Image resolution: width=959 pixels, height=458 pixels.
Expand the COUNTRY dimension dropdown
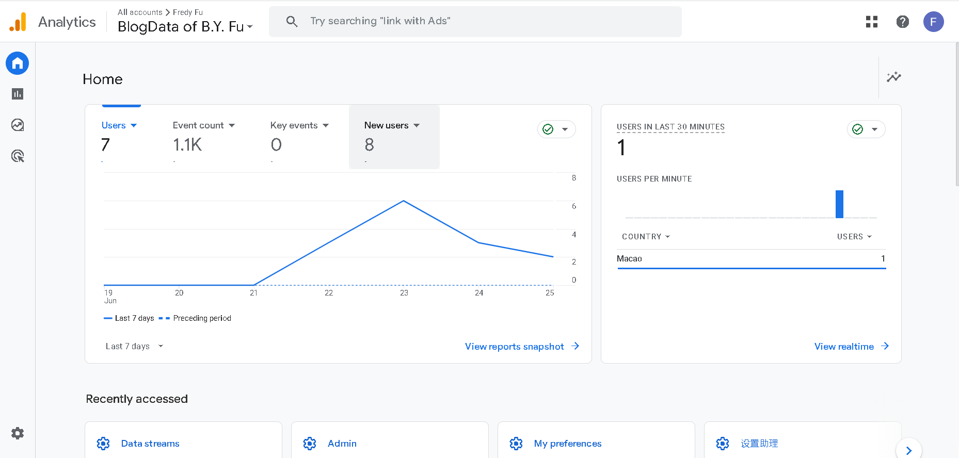coord(646,236)
